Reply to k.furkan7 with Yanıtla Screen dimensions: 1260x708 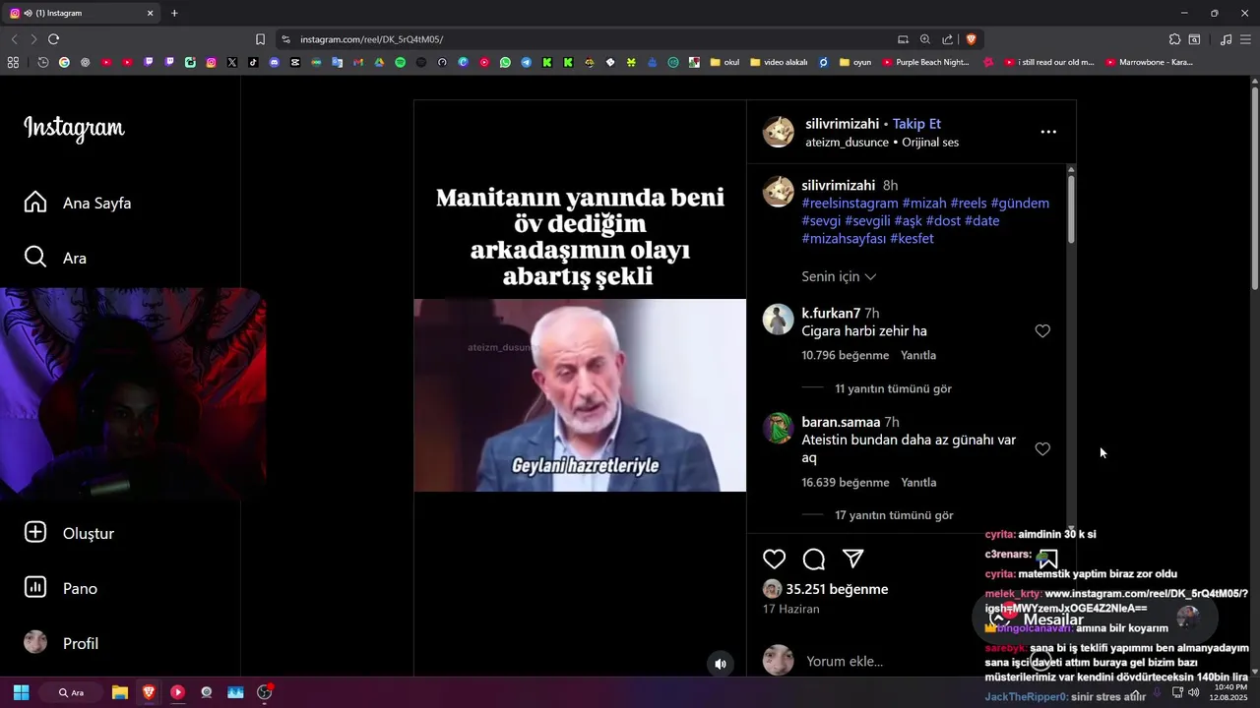tap(918, 355)
